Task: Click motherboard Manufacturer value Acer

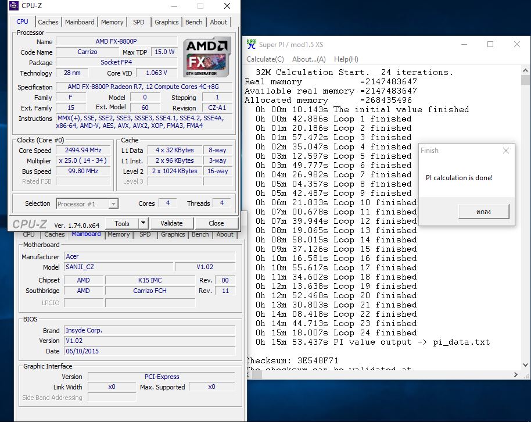Action: pos(150,256)
